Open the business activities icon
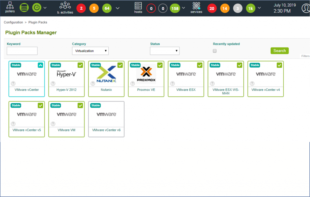Image resolution: width=310 pixels, height=197 pixels. 65,8
